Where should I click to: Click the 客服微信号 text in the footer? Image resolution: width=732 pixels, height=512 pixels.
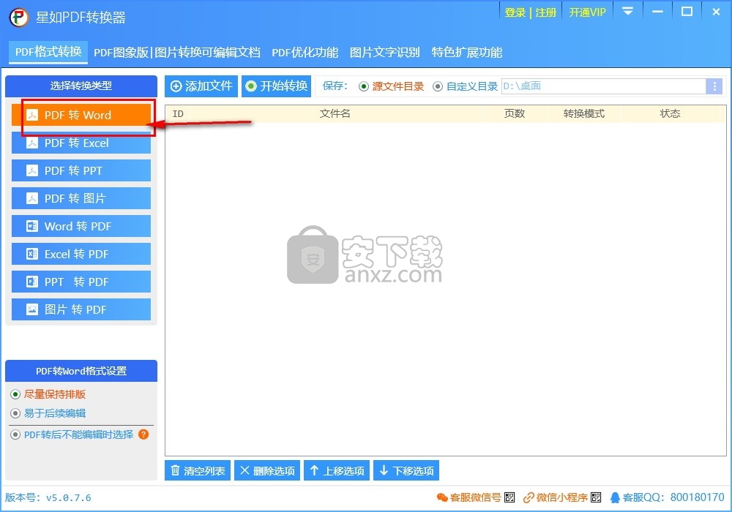(x=475, y=497)
